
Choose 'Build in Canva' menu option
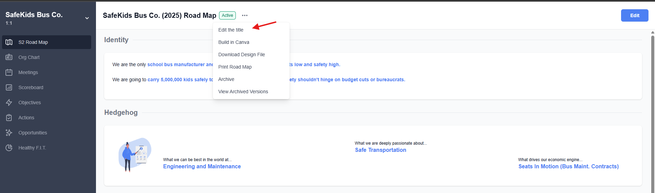[234, 42]
